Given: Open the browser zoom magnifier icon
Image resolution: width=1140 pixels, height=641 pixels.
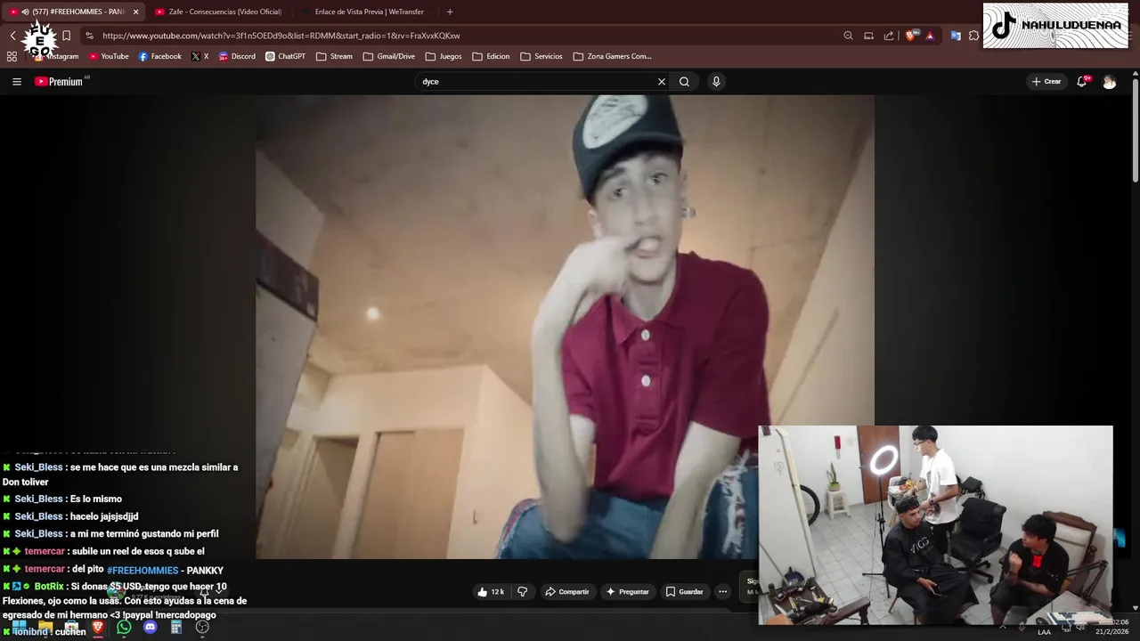Looking at the screenshot, I should coord(848,36).
